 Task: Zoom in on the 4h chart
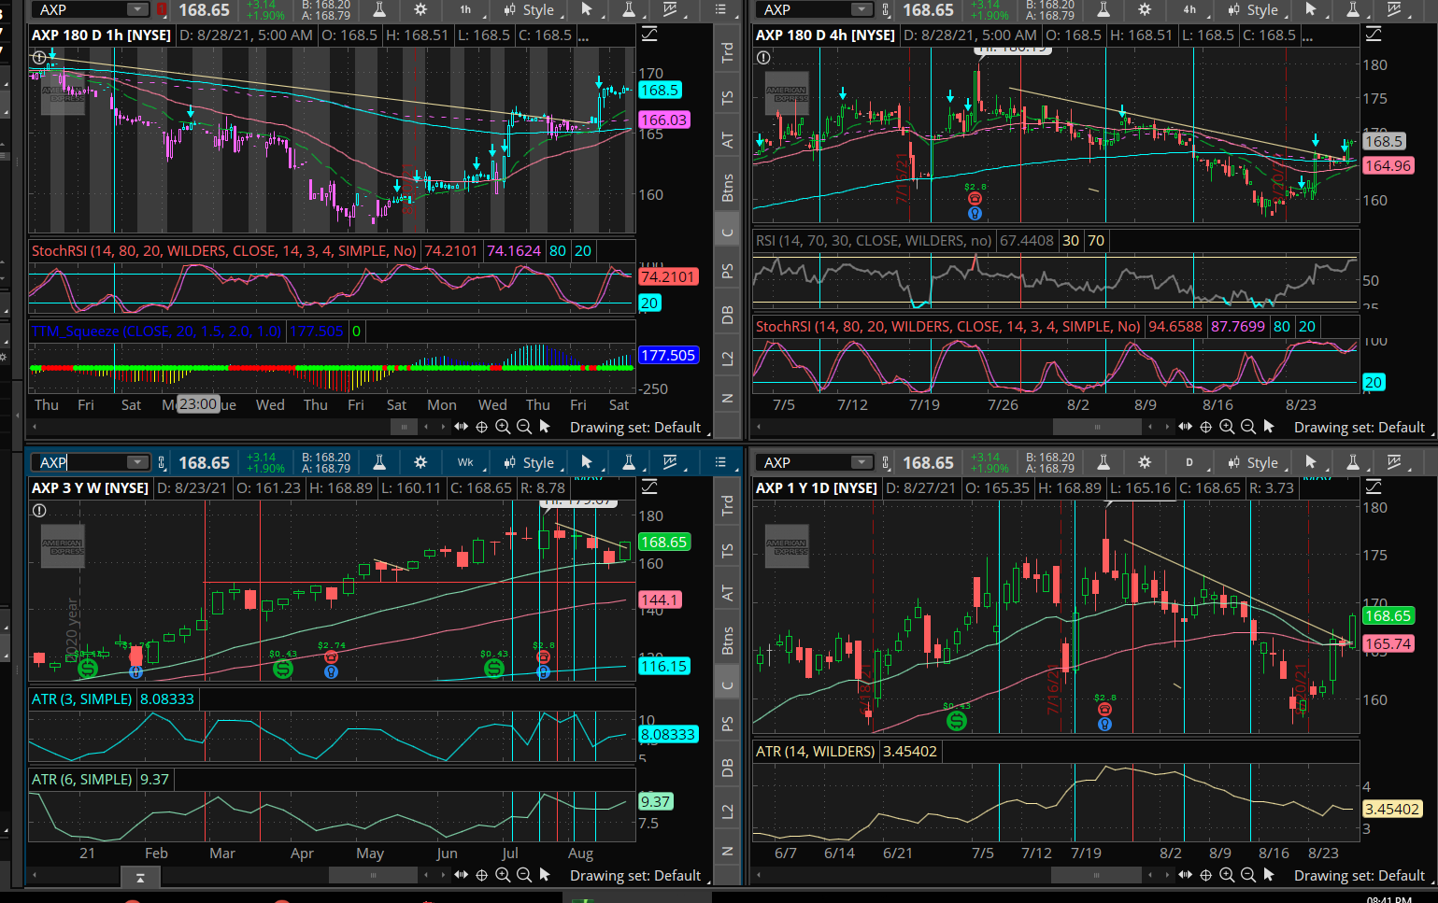(1227, 427)
